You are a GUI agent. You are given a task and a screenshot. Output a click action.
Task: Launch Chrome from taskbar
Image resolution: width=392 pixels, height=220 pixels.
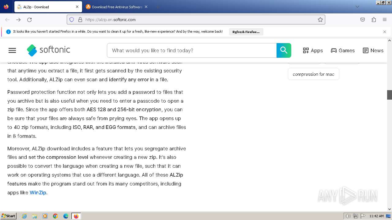tap(55, 216)
